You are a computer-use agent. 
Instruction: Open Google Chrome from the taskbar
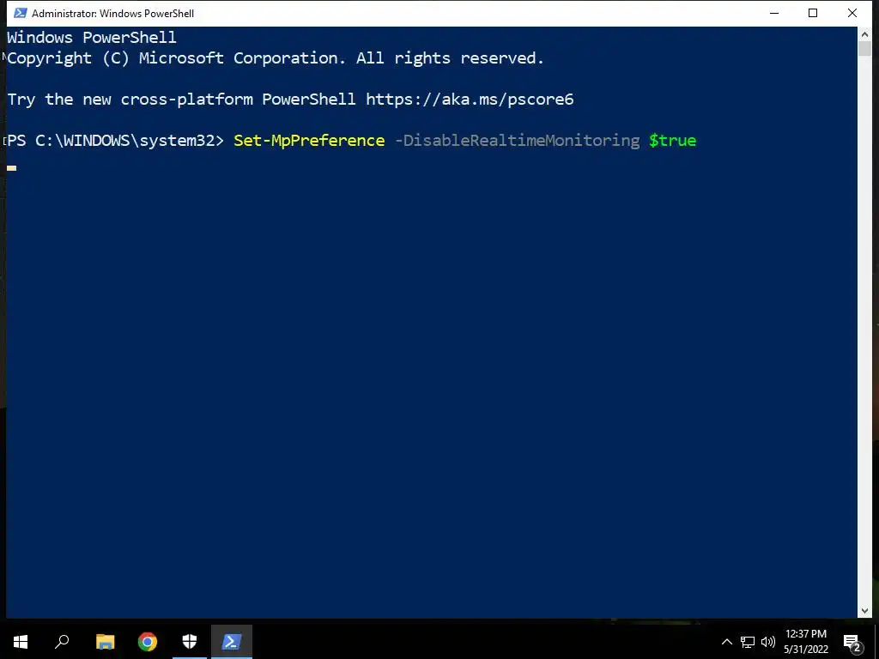pos(148,642)
